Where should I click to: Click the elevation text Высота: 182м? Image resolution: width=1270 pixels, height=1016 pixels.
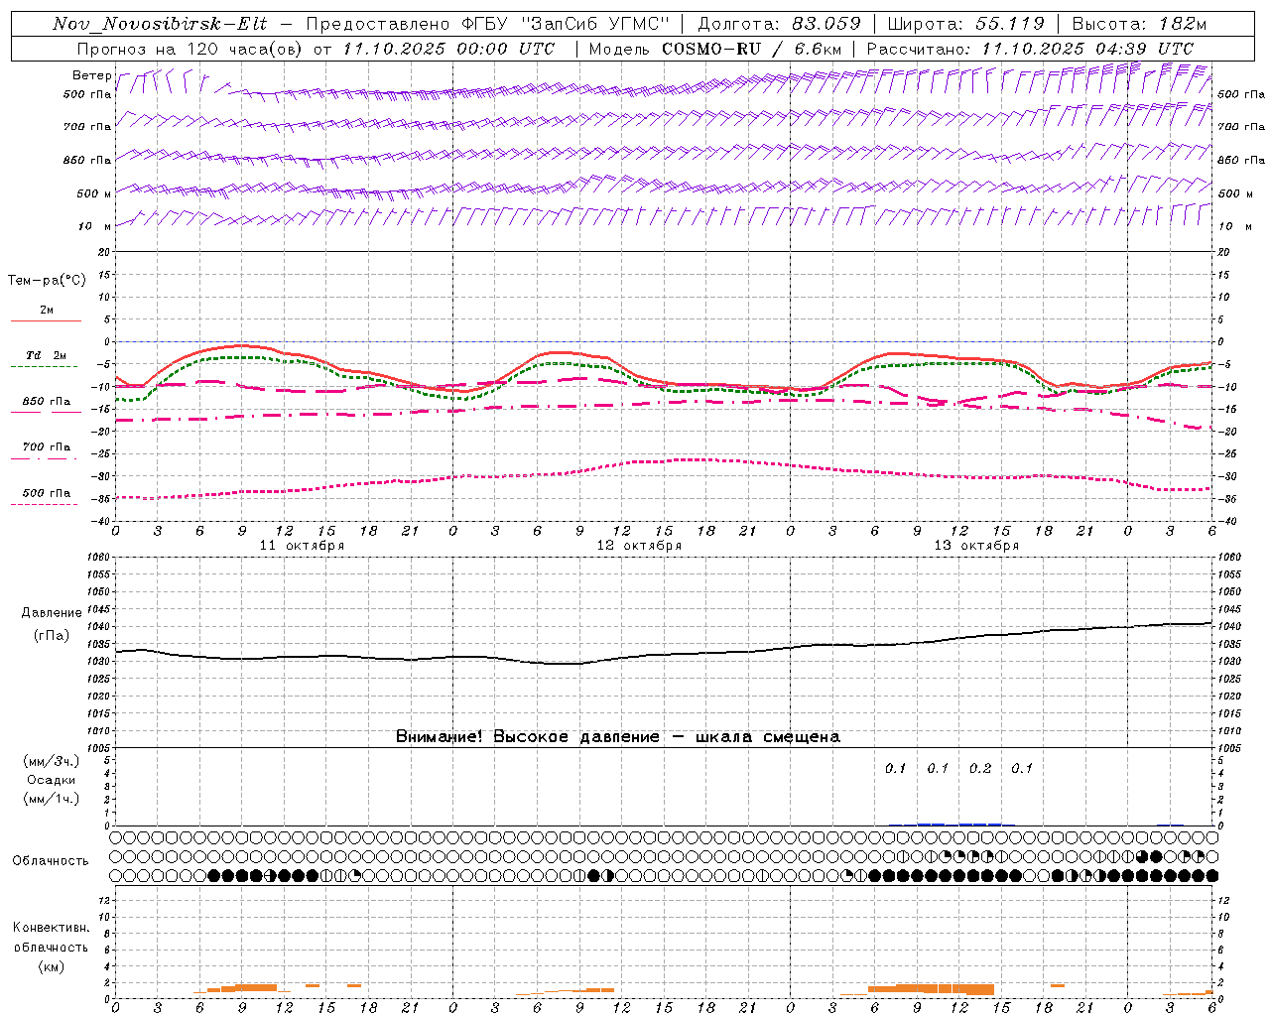pyautogui.click(x=1139, y=24)
